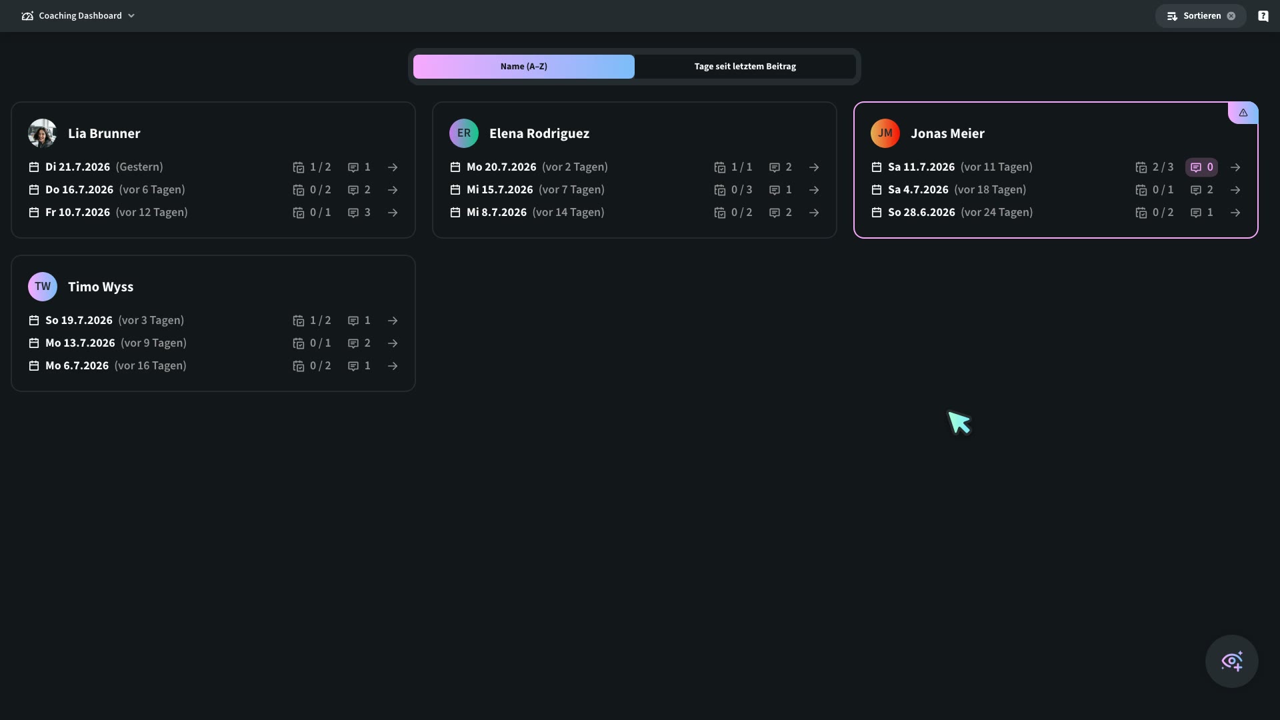Click comments icon on Lia's Di 21.7.2026 row
1280x720 pixels.
[x=353, y=167]
